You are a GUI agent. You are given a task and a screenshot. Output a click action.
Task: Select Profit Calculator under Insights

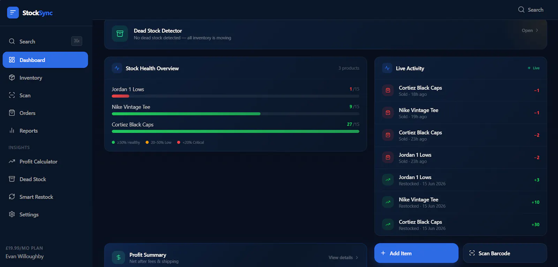click(x=45, y=161)
